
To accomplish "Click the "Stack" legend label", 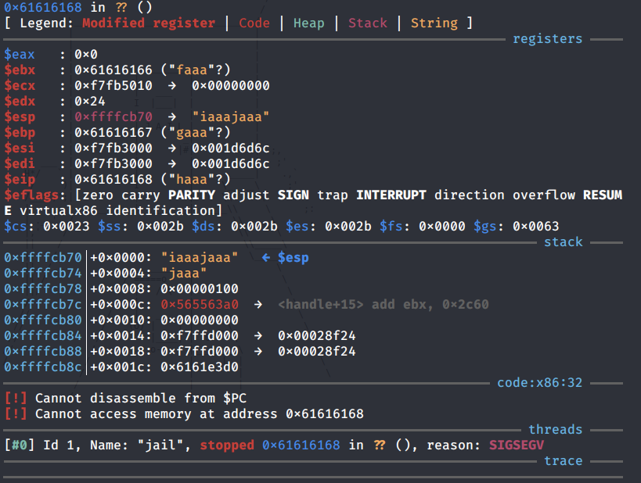I will click(x=367, y=23).
